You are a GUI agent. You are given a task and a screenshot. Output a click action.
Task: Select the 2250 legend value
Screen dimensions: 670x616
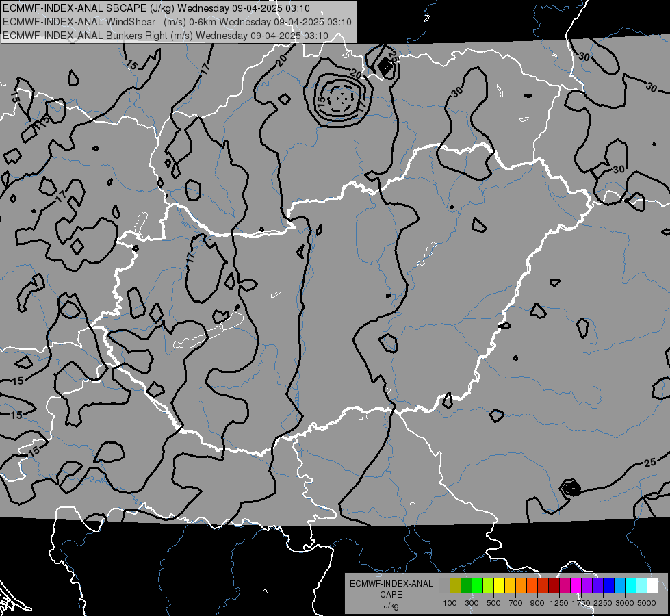click(x=604, y=603)
